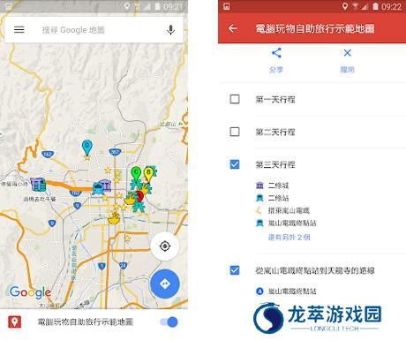This screenshot has width=406, height=341.
Task: Uncheck the 第三天行程 checkbox
Action: tap(235, 164)
